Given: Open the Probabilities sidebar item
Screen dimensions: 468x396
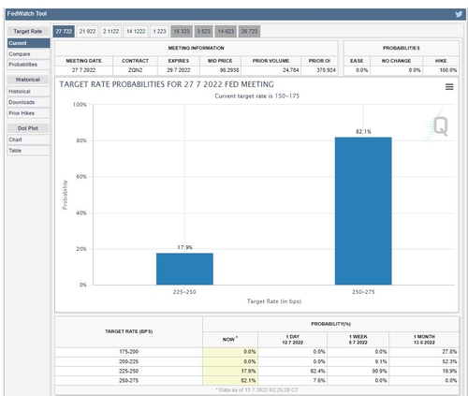Looking at the screenshot, I should [x=28, y=65].
